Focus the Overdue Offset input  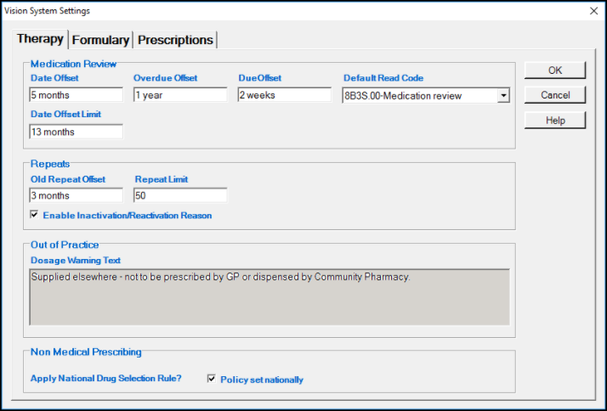click(179, 95)
